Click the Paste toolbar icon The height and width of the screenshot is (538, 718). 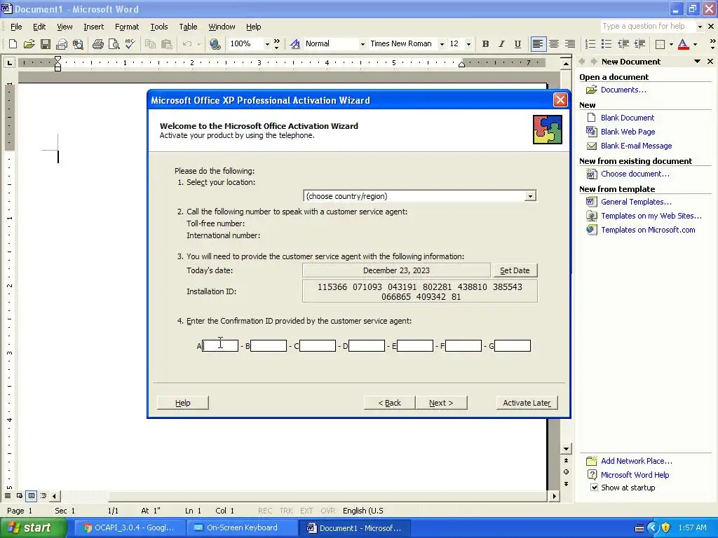point(167,44)
